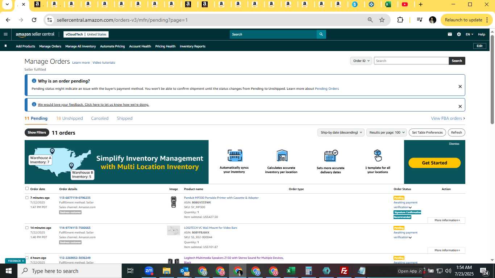Open the Panduit MP300 product thumbnail
This screenshot has width=495, height=278.
[x=174, y=202]
